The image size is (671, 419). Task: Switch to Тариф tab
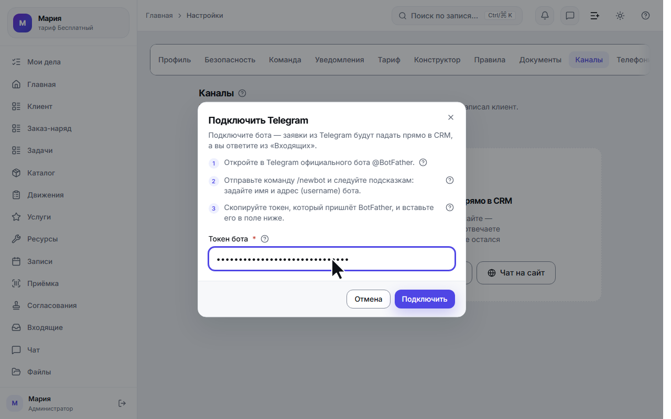pos(389,60)
